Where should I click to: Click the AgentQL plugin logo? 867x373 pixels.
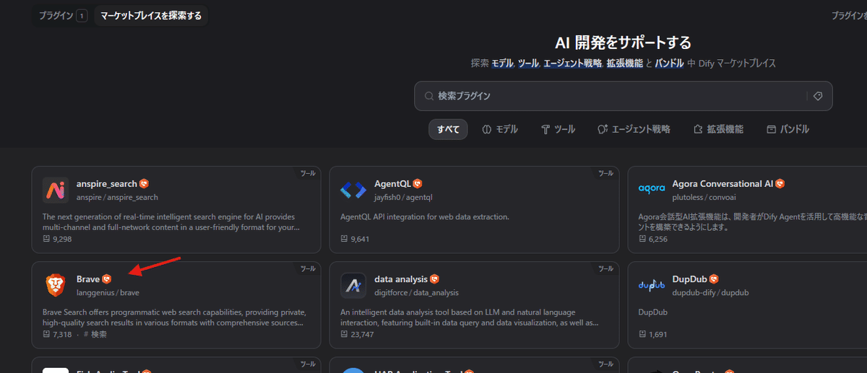tap(353, 190)
